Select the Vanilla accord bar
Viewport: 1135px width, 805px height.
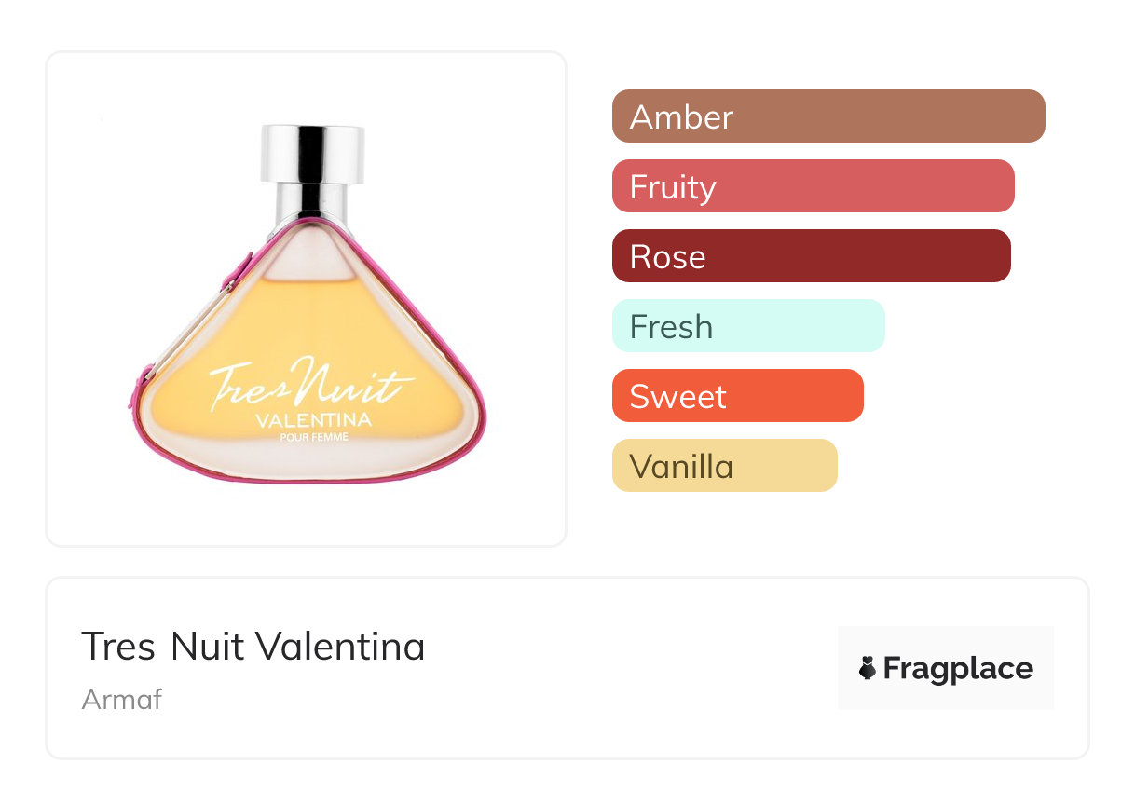724,466
